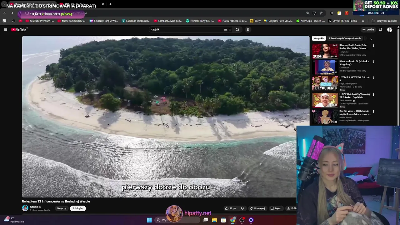This screenshot has height=225, width=400.
Task: Open the YouTube hamburger guide menu
Action: [5, 30]
